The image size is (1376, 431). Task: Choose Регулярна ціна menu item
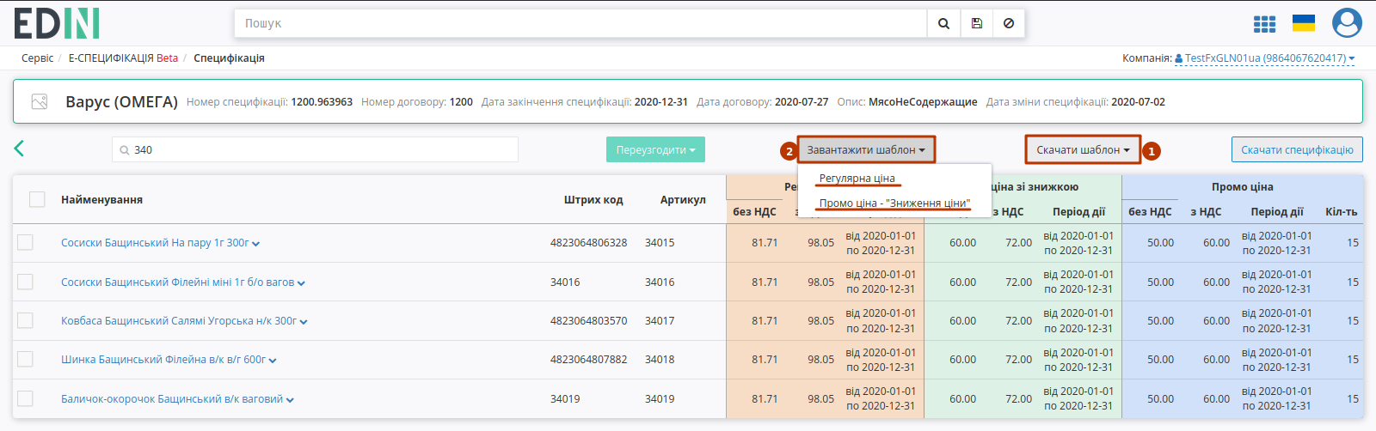click(857, 179)
